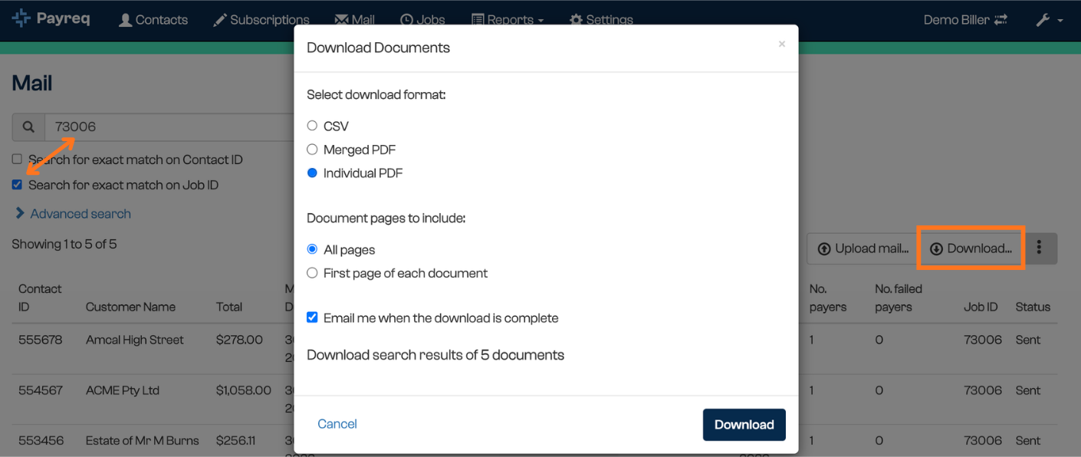Click the $256.11 total
The height and width of the screenshot is (457, 1081).
(x=236, y=441)
